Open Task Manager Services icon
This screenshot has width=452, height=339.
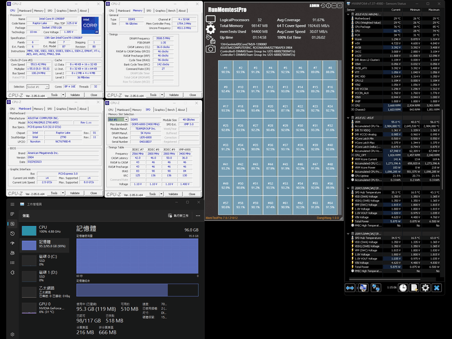coord(12,272)
